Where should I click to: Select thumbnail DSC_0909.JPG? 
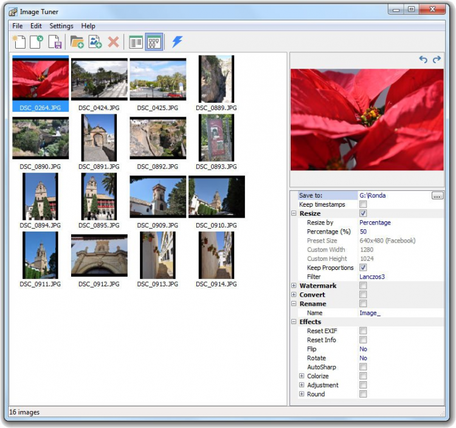pyautogui.click(x=158, y=201)
